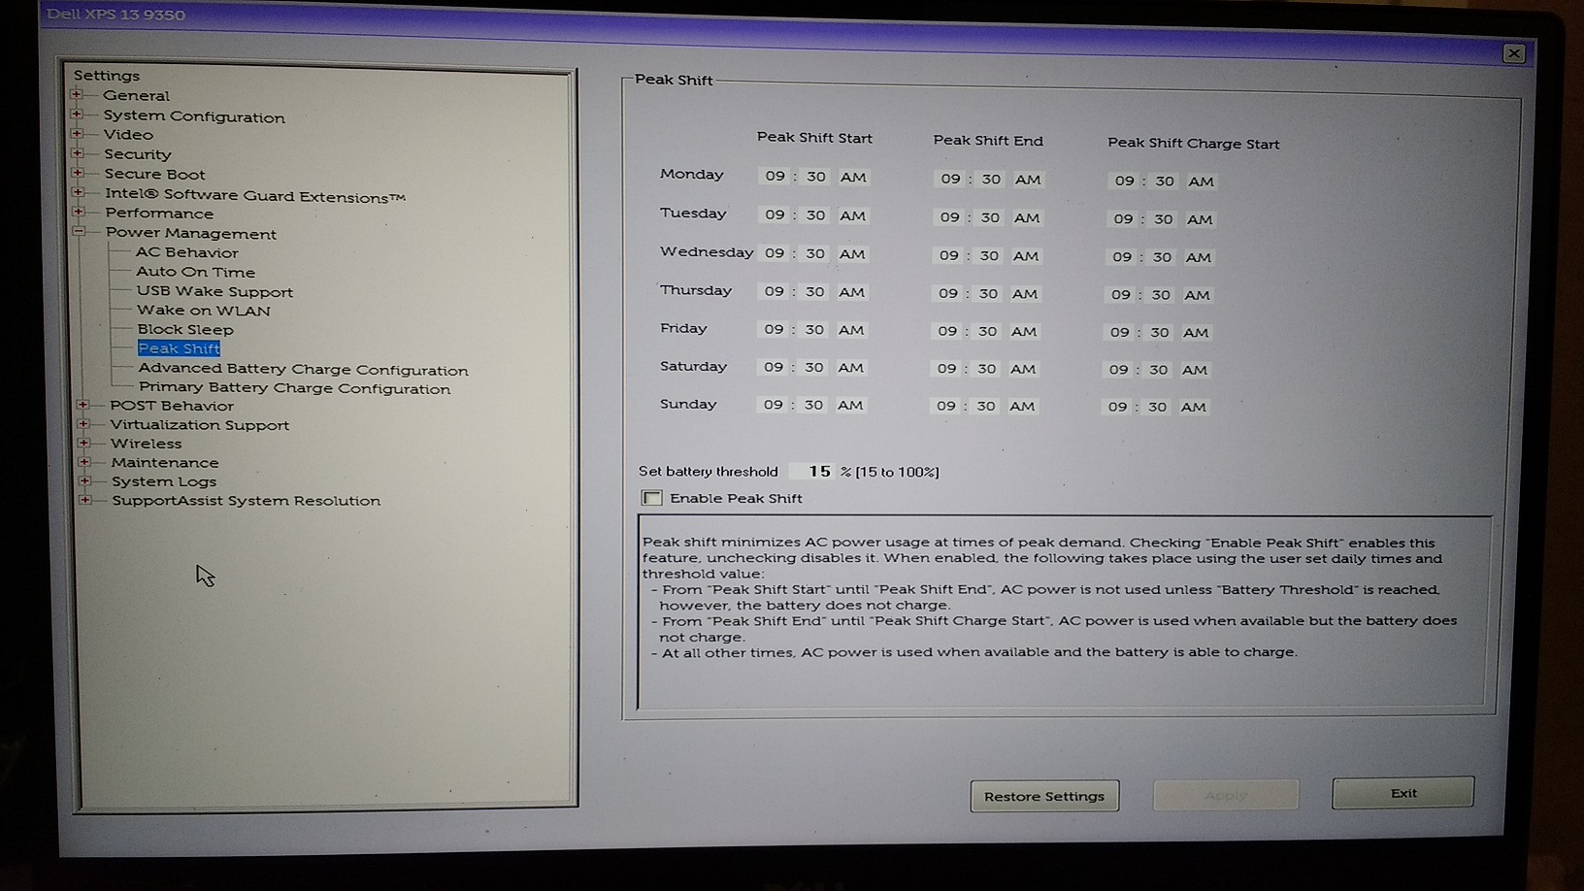
Task: Expand the Security settings node
Action: [x=78, y=153]
